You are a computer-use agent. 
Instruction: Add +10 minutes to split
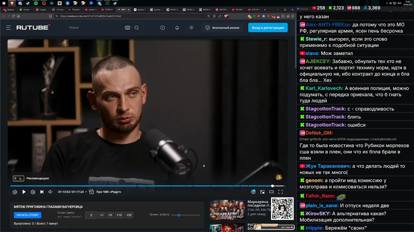tap(119, 215)
